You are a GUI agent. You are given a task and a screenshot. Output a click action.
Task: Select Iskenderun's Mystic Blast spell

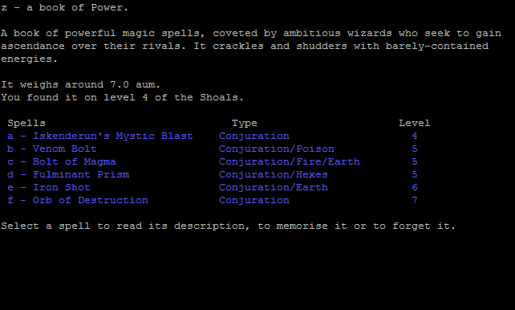click(x=99, y=136)
